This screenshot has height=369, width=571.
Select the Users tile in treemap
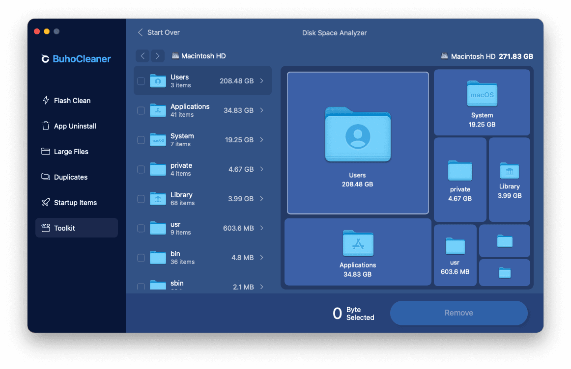358,143
